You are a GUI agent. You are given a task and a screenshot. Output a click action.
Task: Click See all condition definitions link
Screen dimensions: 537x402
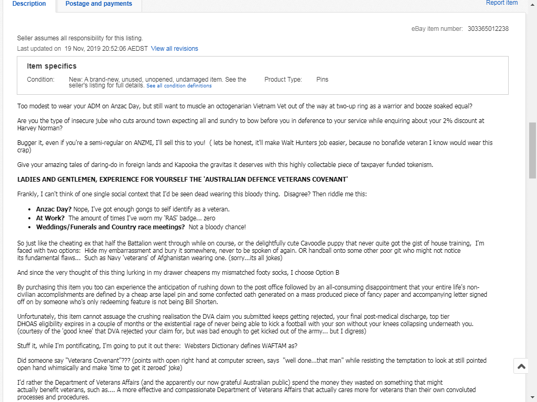[x=179, y=86]
